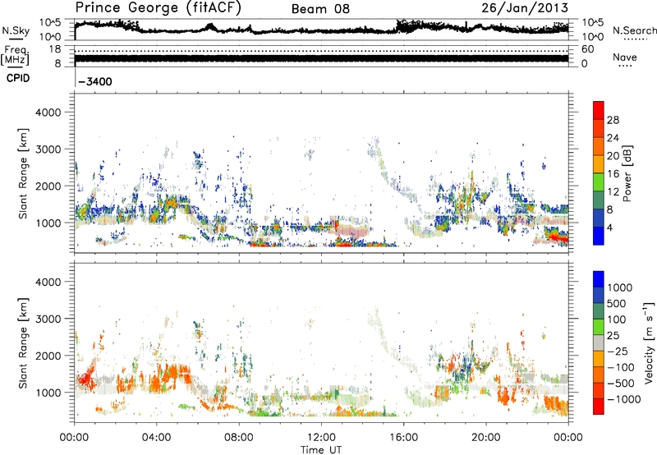Click the 'CPID' label
The width and height of the screenshot is (657, 455).
(x=18, y=78)
